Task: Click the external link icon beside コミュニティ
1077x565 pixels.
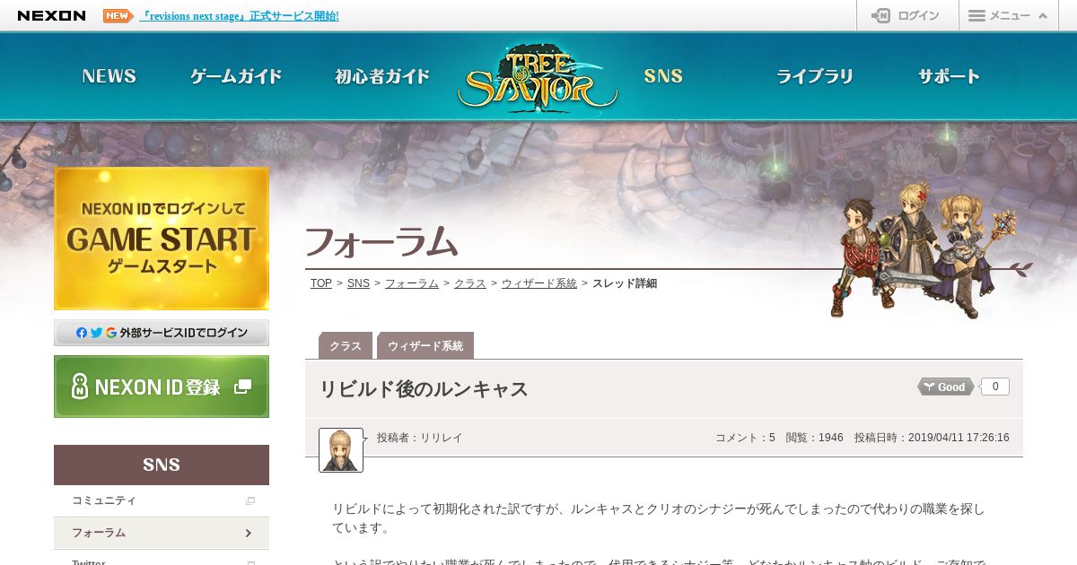Action: click(x=250, y=501)
